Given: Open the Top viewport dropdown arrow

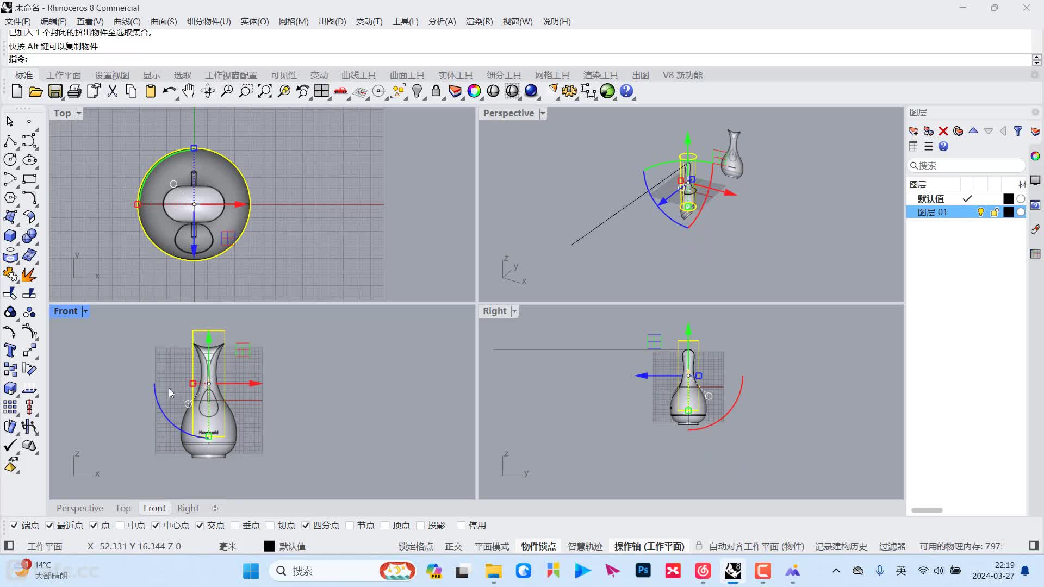Looking at the screenshot, I should [x=79, y=113].
